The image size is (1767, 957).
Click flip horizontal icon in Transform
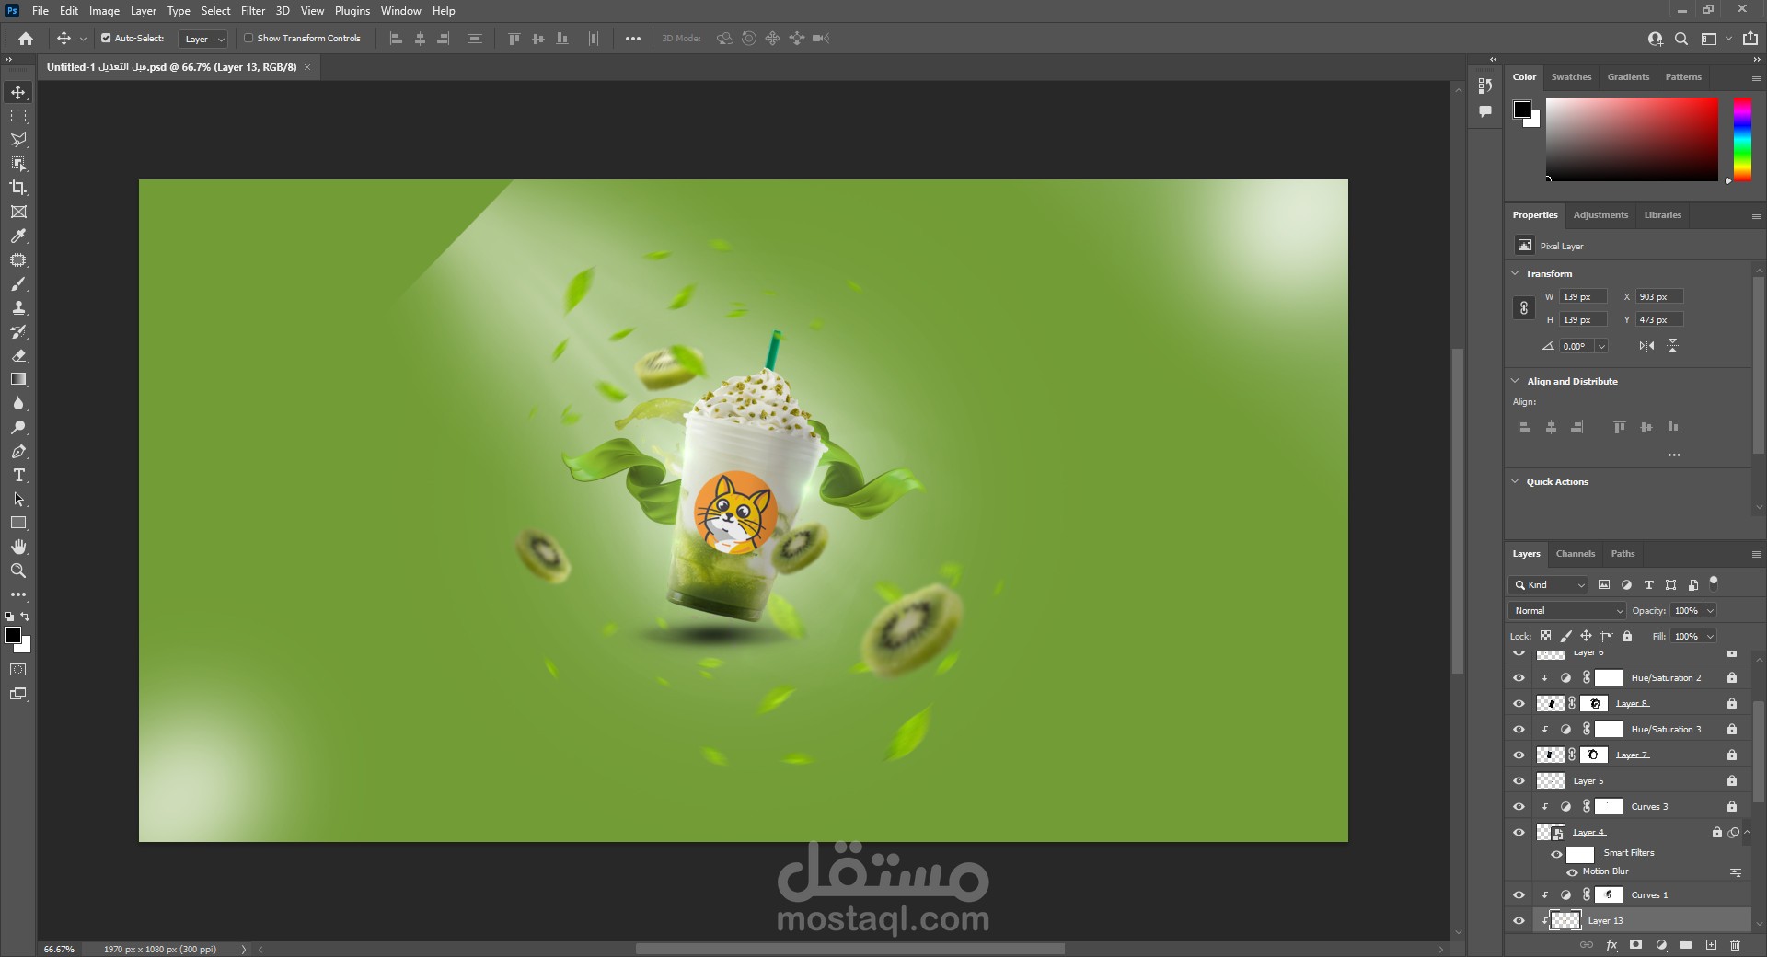pyautogui.click(x=1646, y=346)
